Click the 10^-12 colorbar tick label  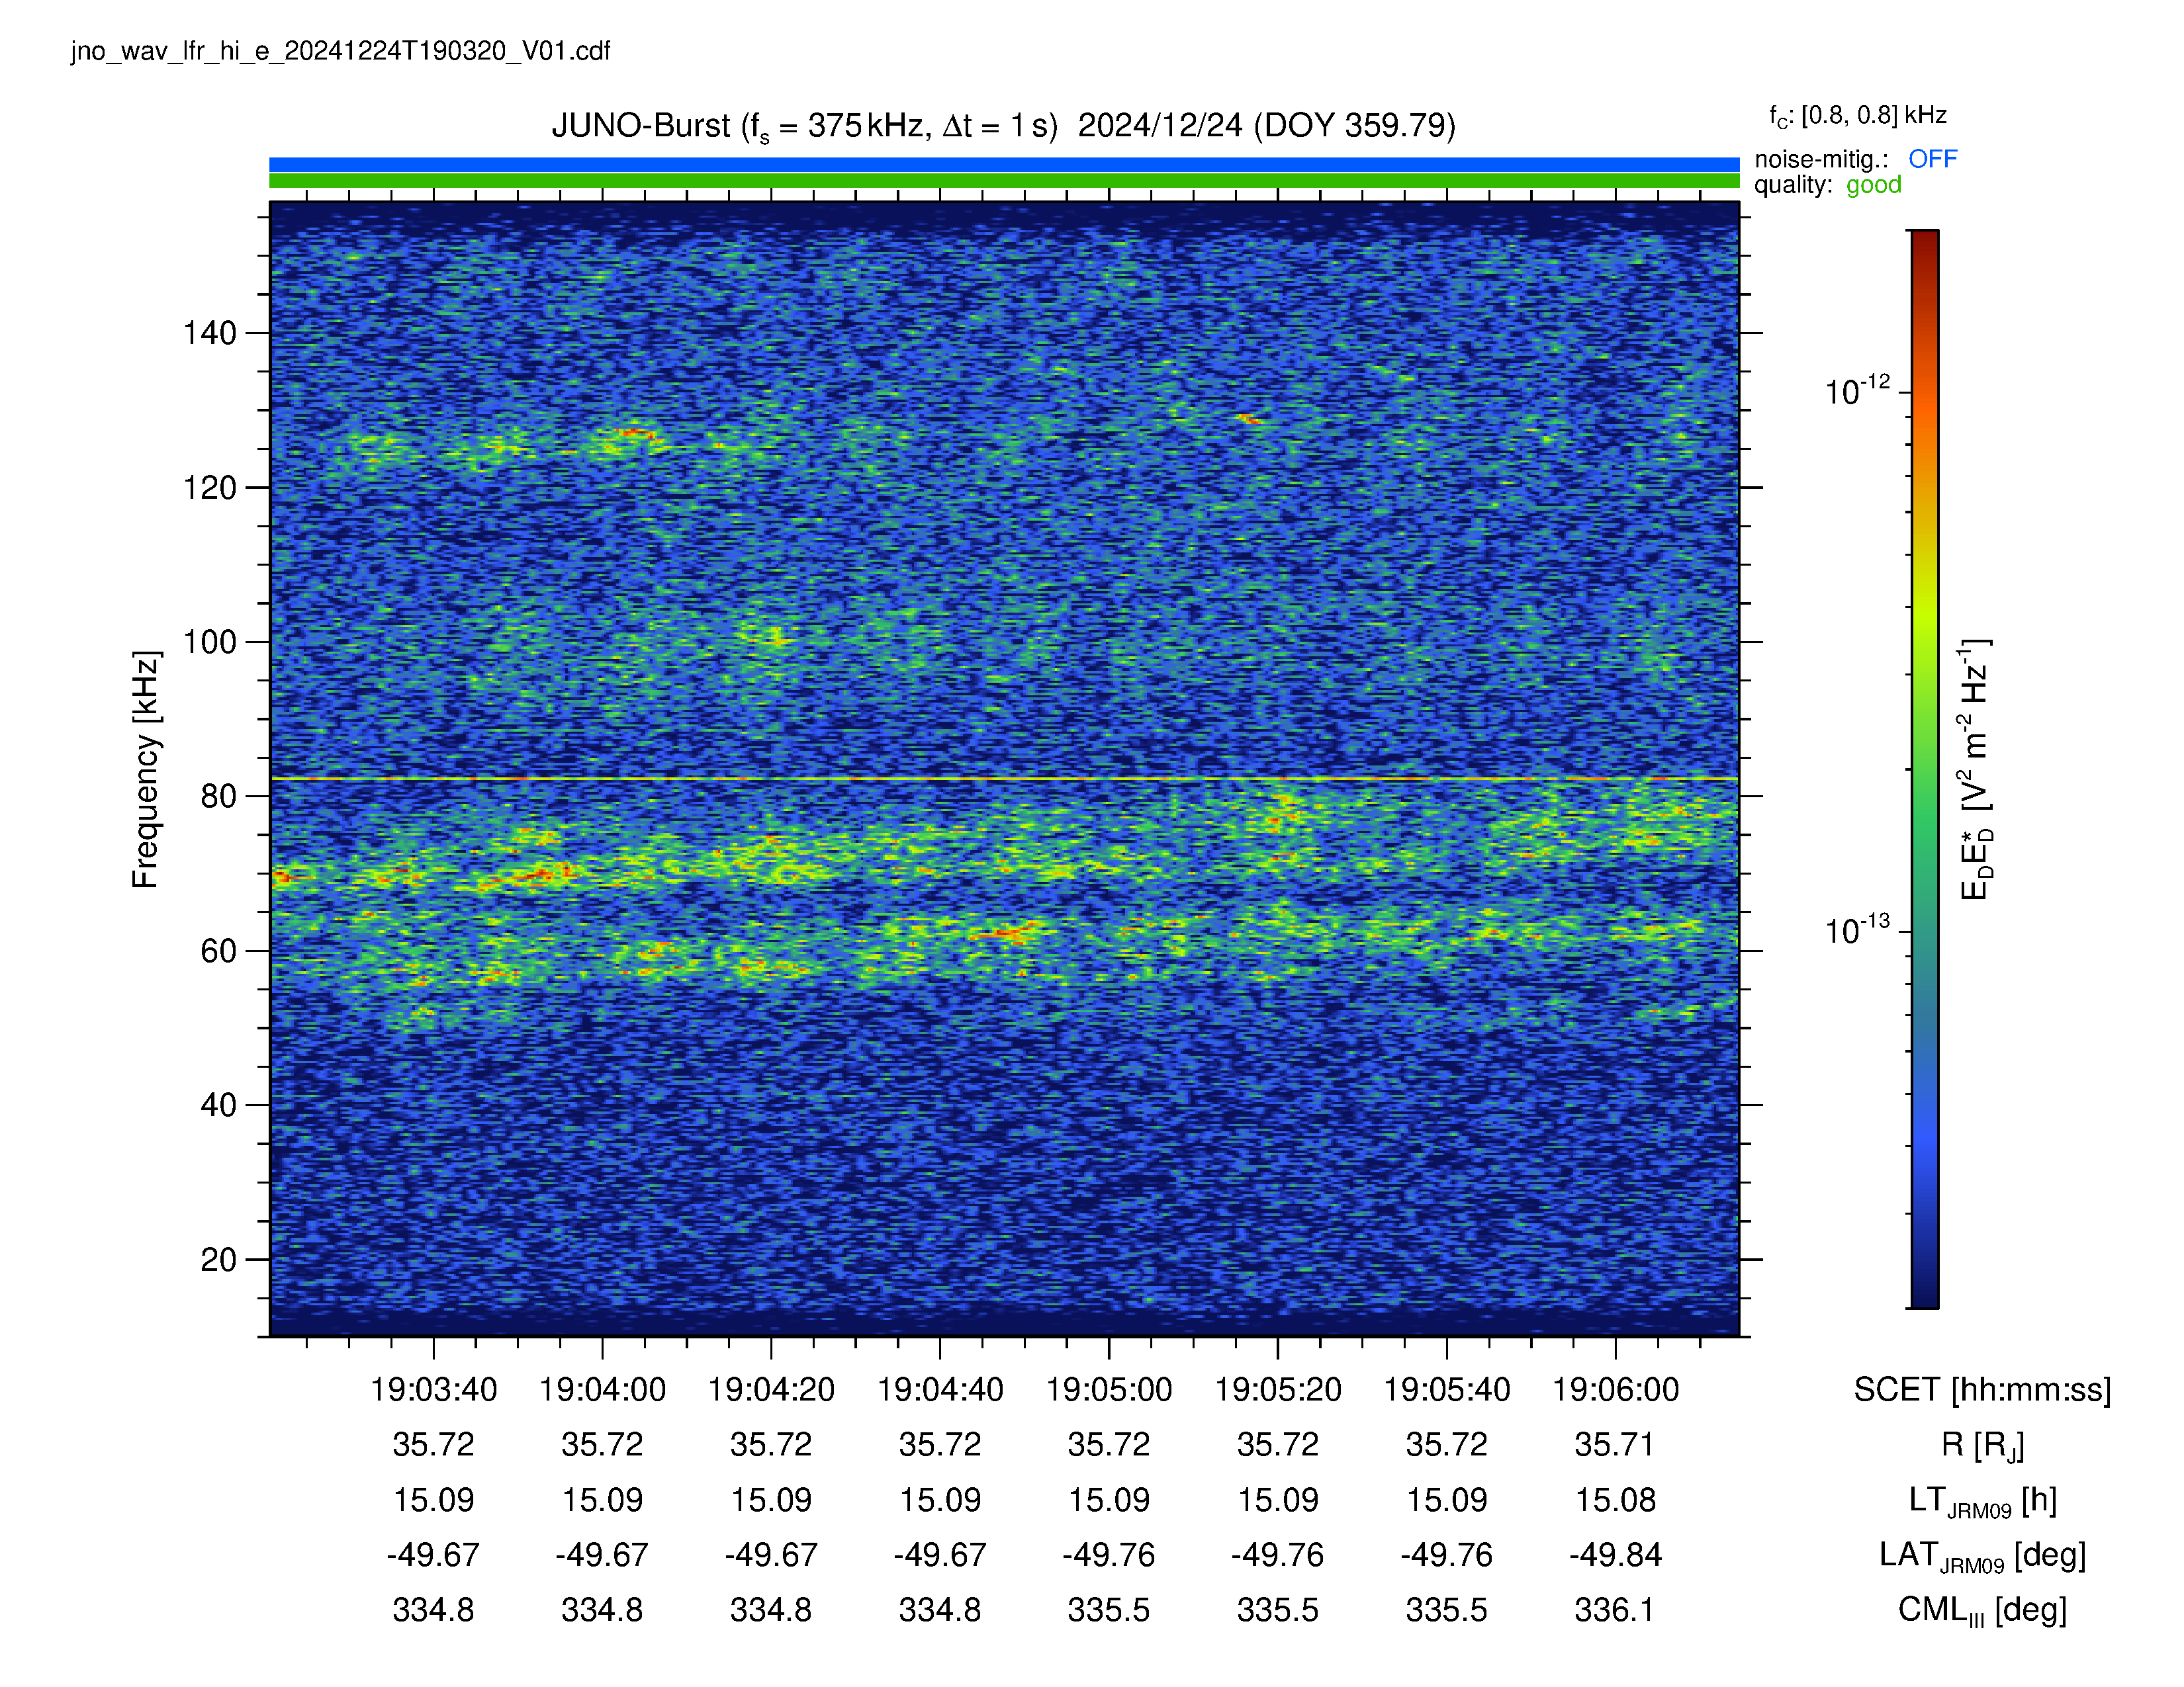(x=1857, y=390)
